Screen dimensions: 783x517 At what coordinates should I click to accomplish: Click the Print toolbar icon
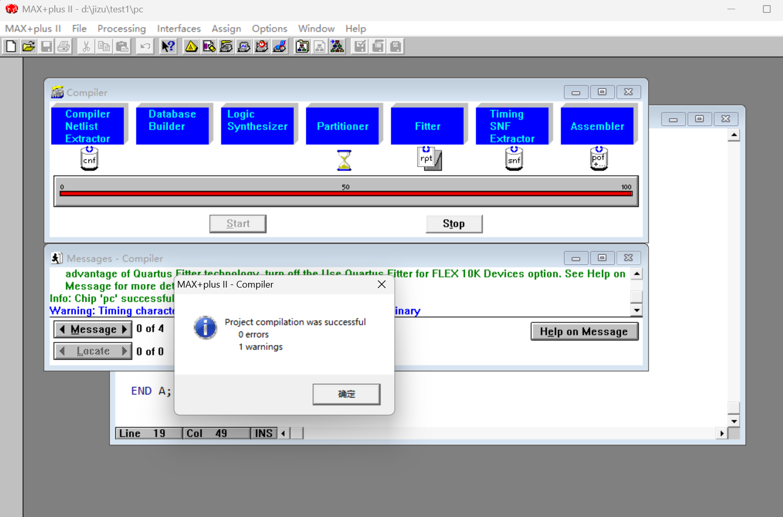(64, 47)
